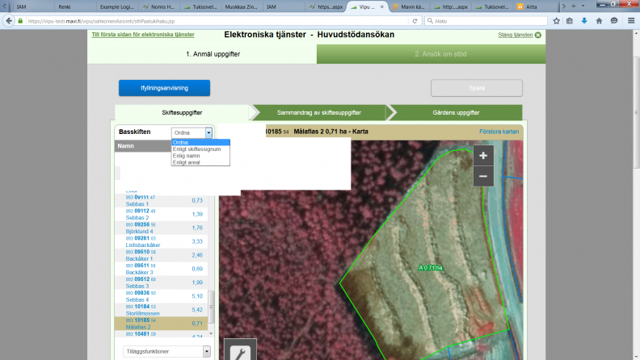Close the Vipu browser tab

382,7
